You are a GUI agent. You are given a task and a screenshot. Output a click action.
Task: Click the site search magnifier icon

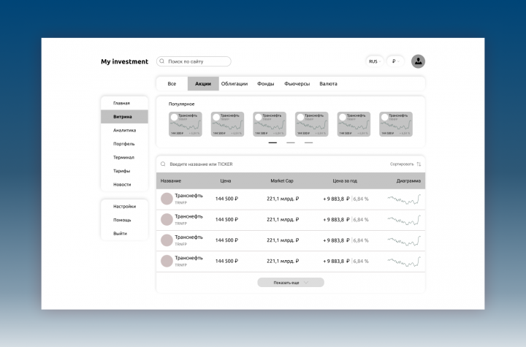click(162, 61)
